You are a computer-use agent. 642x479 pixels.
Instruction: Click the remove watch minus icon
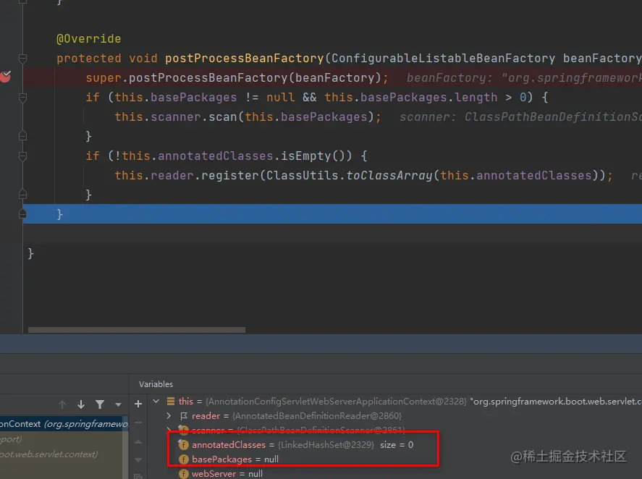coord(138,423)
